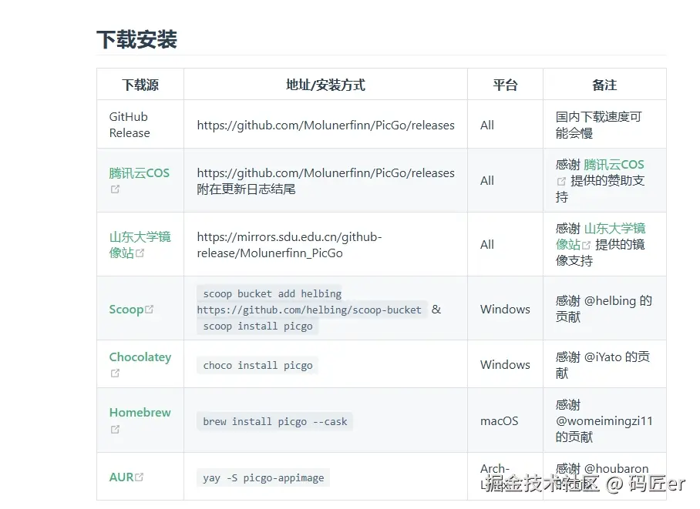
Task: Click the 感谢 @helbing 的贡献 remark
Action: click(604, 309)
